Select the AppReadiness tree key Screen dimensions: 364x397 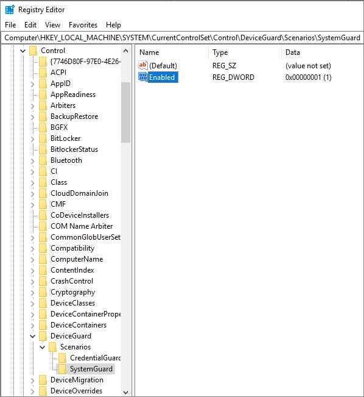click(x=73, y=95)
